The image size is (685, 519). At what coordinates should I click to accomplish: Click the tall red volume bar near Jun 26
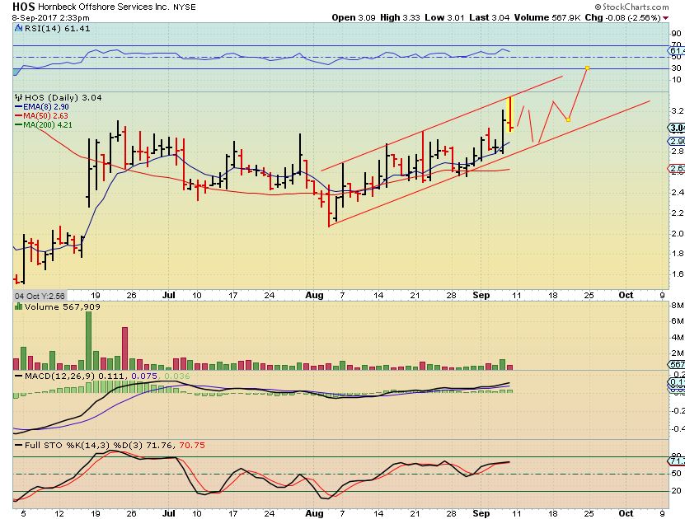click(x=125, y=348)
